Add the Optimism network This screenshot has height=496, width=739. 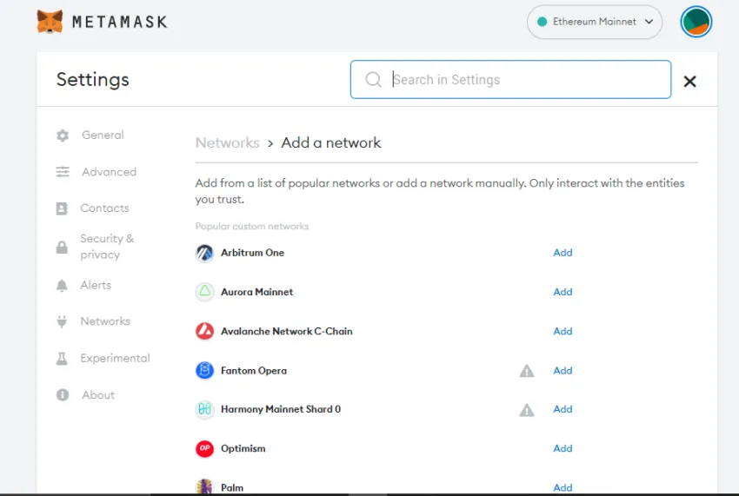coord(563,448)
